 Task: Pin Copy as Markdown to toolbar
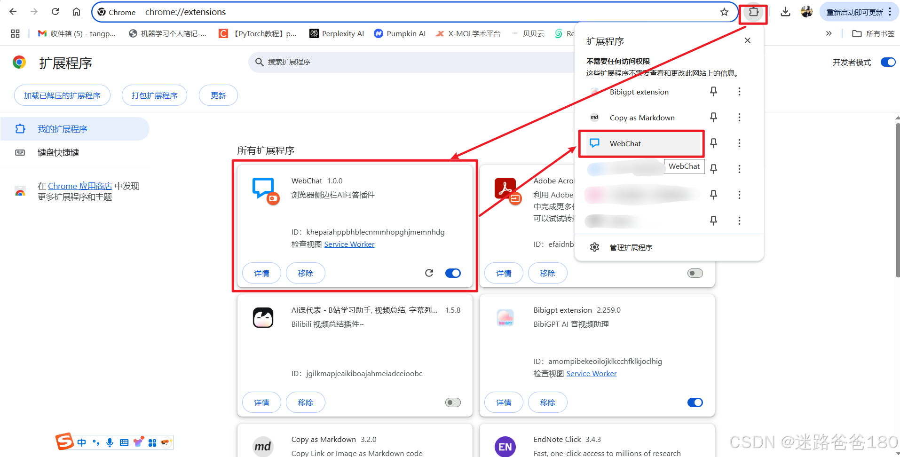tap(713, 117)
